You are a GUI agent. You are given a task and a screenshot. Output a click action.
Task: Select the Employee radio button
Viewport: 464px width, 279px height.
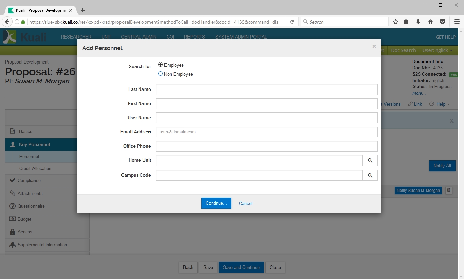(x=161, y=65)
